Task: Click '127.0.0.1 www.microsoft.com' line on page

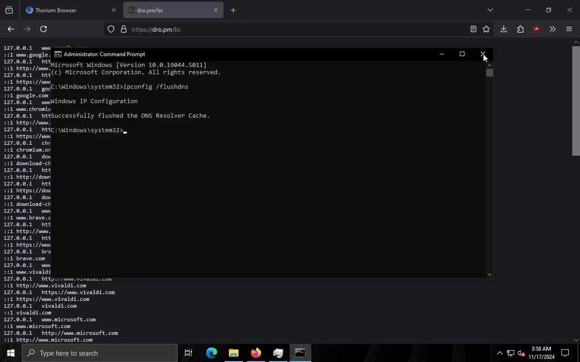Action: [x=50, y=319]
